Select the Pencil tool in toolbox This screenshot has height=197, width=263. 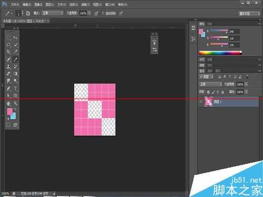(15, 59)
